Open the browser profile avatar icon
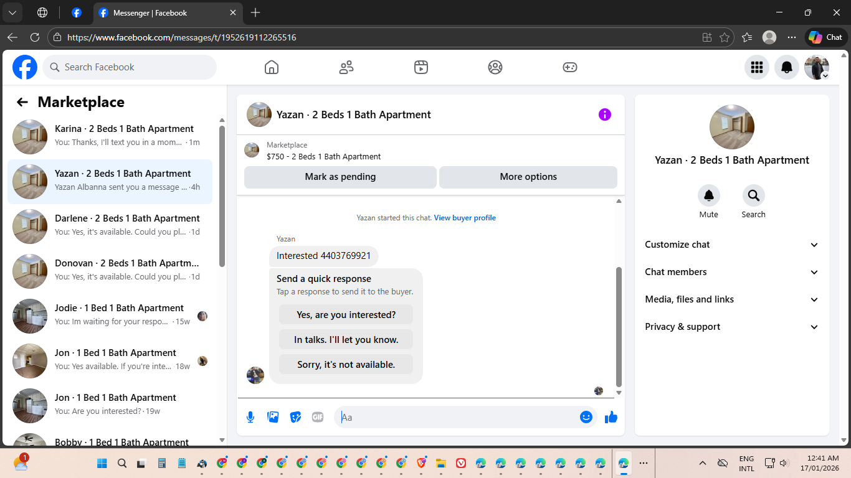Image resolution: width=851 pixels, height=478 pixels. point(769,37)
